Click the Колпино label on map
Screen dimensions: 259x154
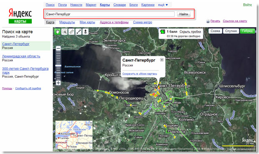tap(186, 119)
